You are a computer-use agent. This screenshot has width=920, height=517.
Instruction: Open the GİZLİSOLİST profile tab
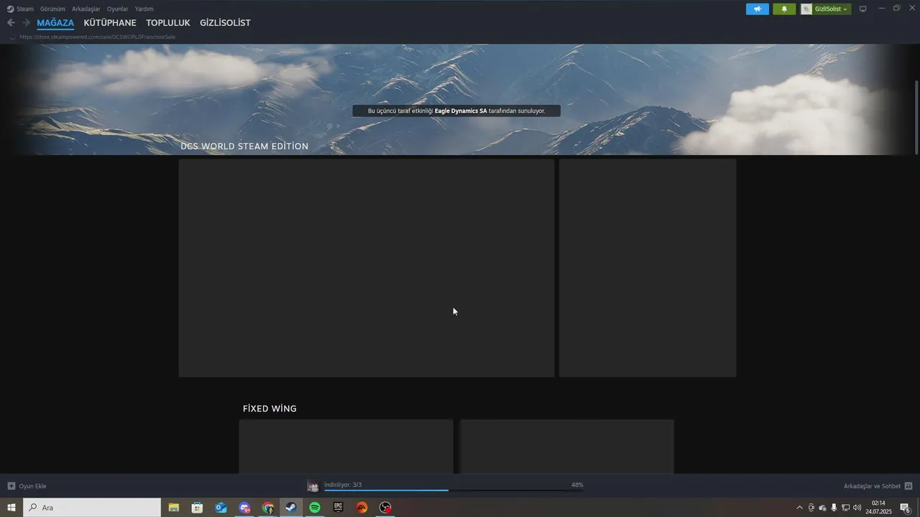[225, 23]
